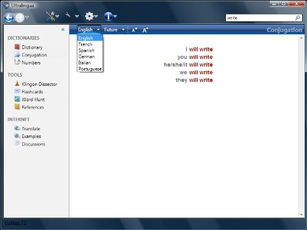Click the blue info icon

coord(108,17)
